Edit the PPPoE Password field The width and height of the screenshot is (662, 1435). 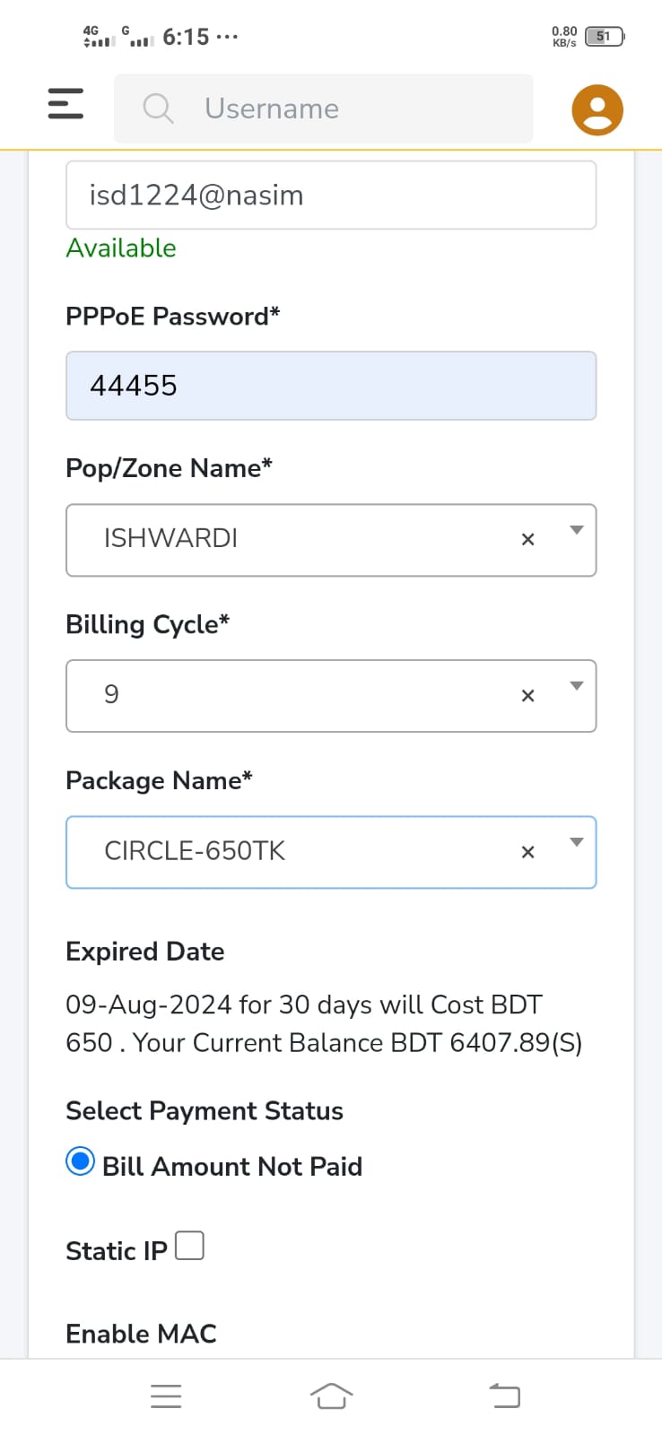[x=331, y=386]
